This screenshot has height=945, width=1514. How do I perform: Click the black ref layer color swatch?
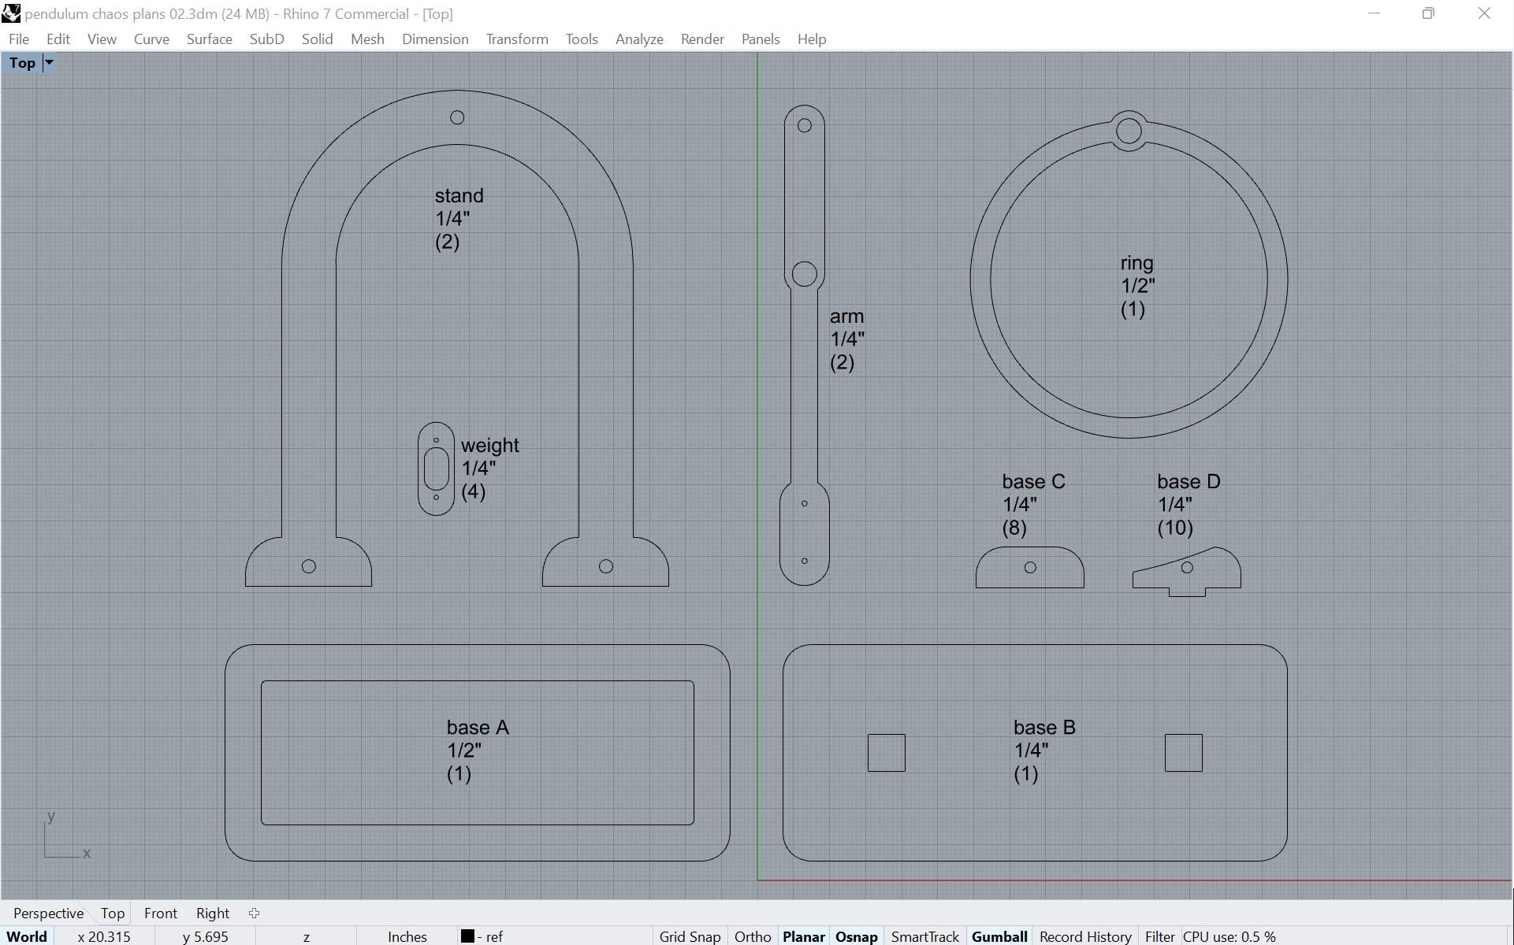467,936
